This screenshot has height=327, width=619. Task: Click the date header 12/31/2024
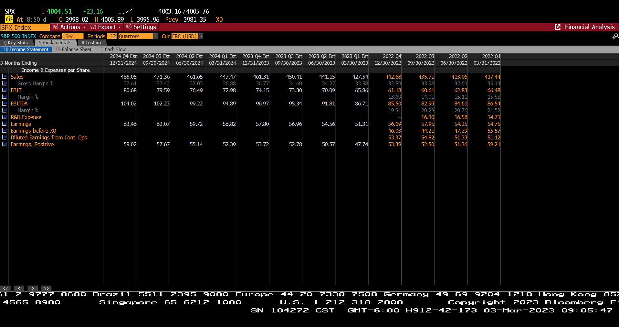coord(123,63)
